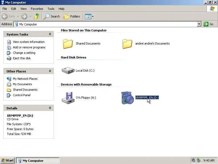The image size is (218, 164).
Task: Click the Go button
Action: click(x=209, y=24)
